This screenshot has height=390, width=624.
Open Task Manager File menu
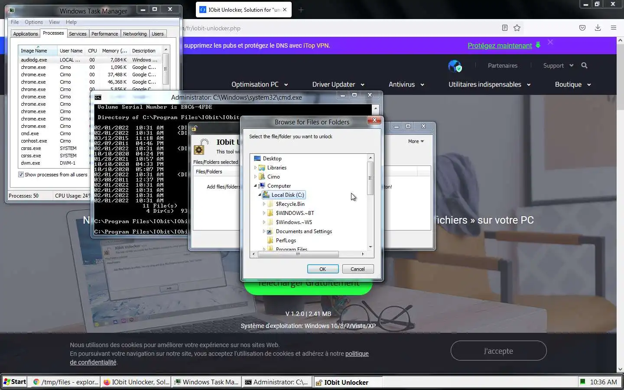[x=15, y=22]
